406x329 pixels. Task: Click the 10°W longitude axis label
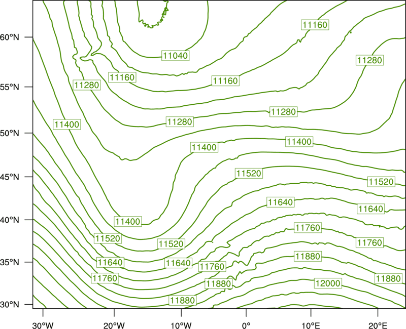click(x=181, y=325)
